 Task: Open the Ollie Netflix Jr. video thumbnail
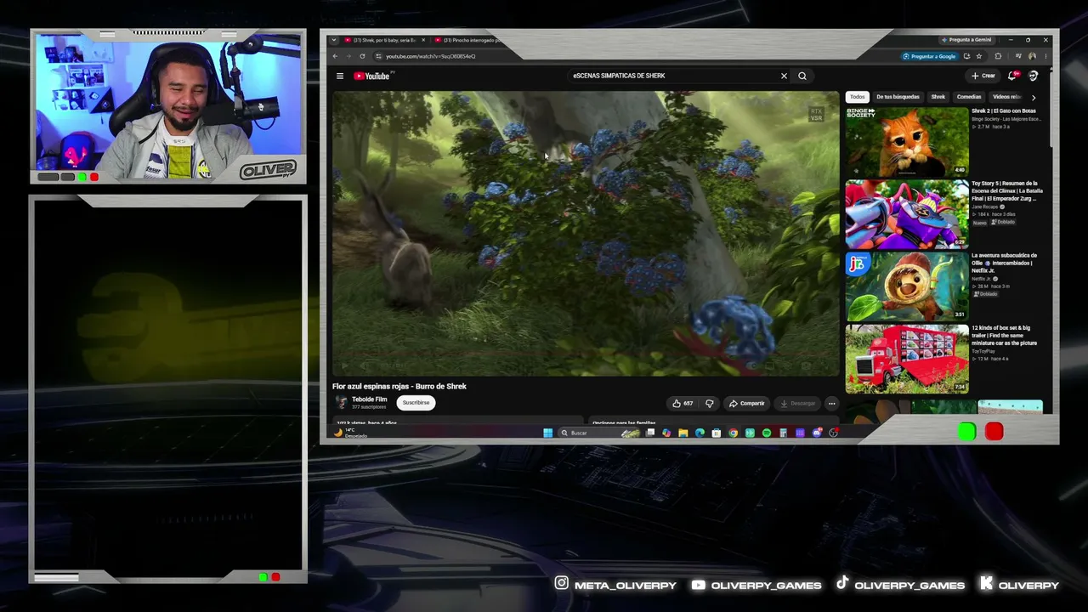pyautogui.click(x=906, y=286)
